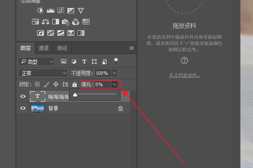Switch to the 路径 tab
The image size is (253, 168).
click(62, 48)
